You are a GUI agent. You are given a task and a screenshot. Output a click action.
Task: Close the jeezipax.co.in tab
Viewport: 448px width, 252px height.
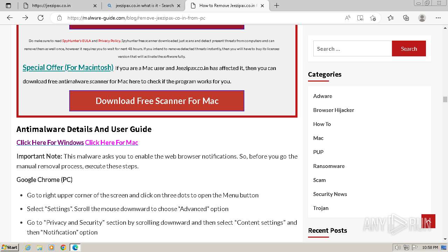coord(95,6)
